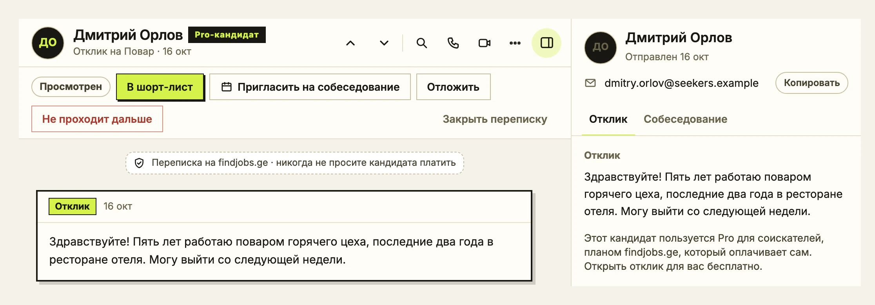Screen dimensions: 875x305
Task: Copy email with Копировать button
Action: [812, 83]
